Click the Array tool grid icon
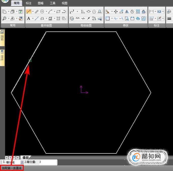Viewport: 173px width, 171px height. (x=138, y=11)
